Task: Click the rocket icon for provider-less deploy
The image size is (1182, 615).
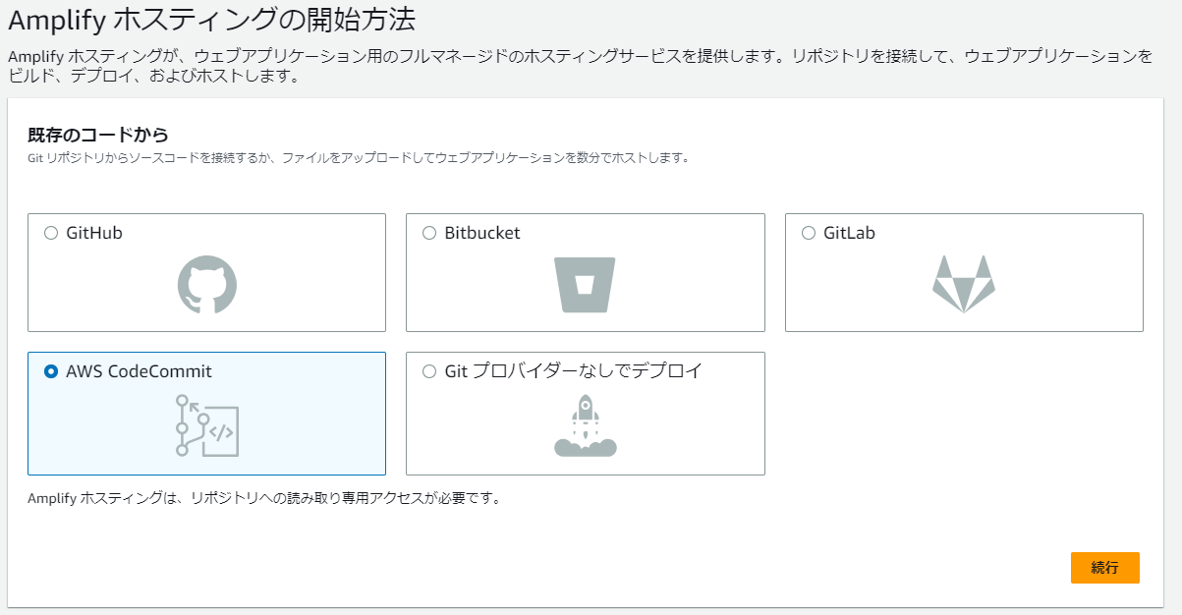Action: coord(585,424)
